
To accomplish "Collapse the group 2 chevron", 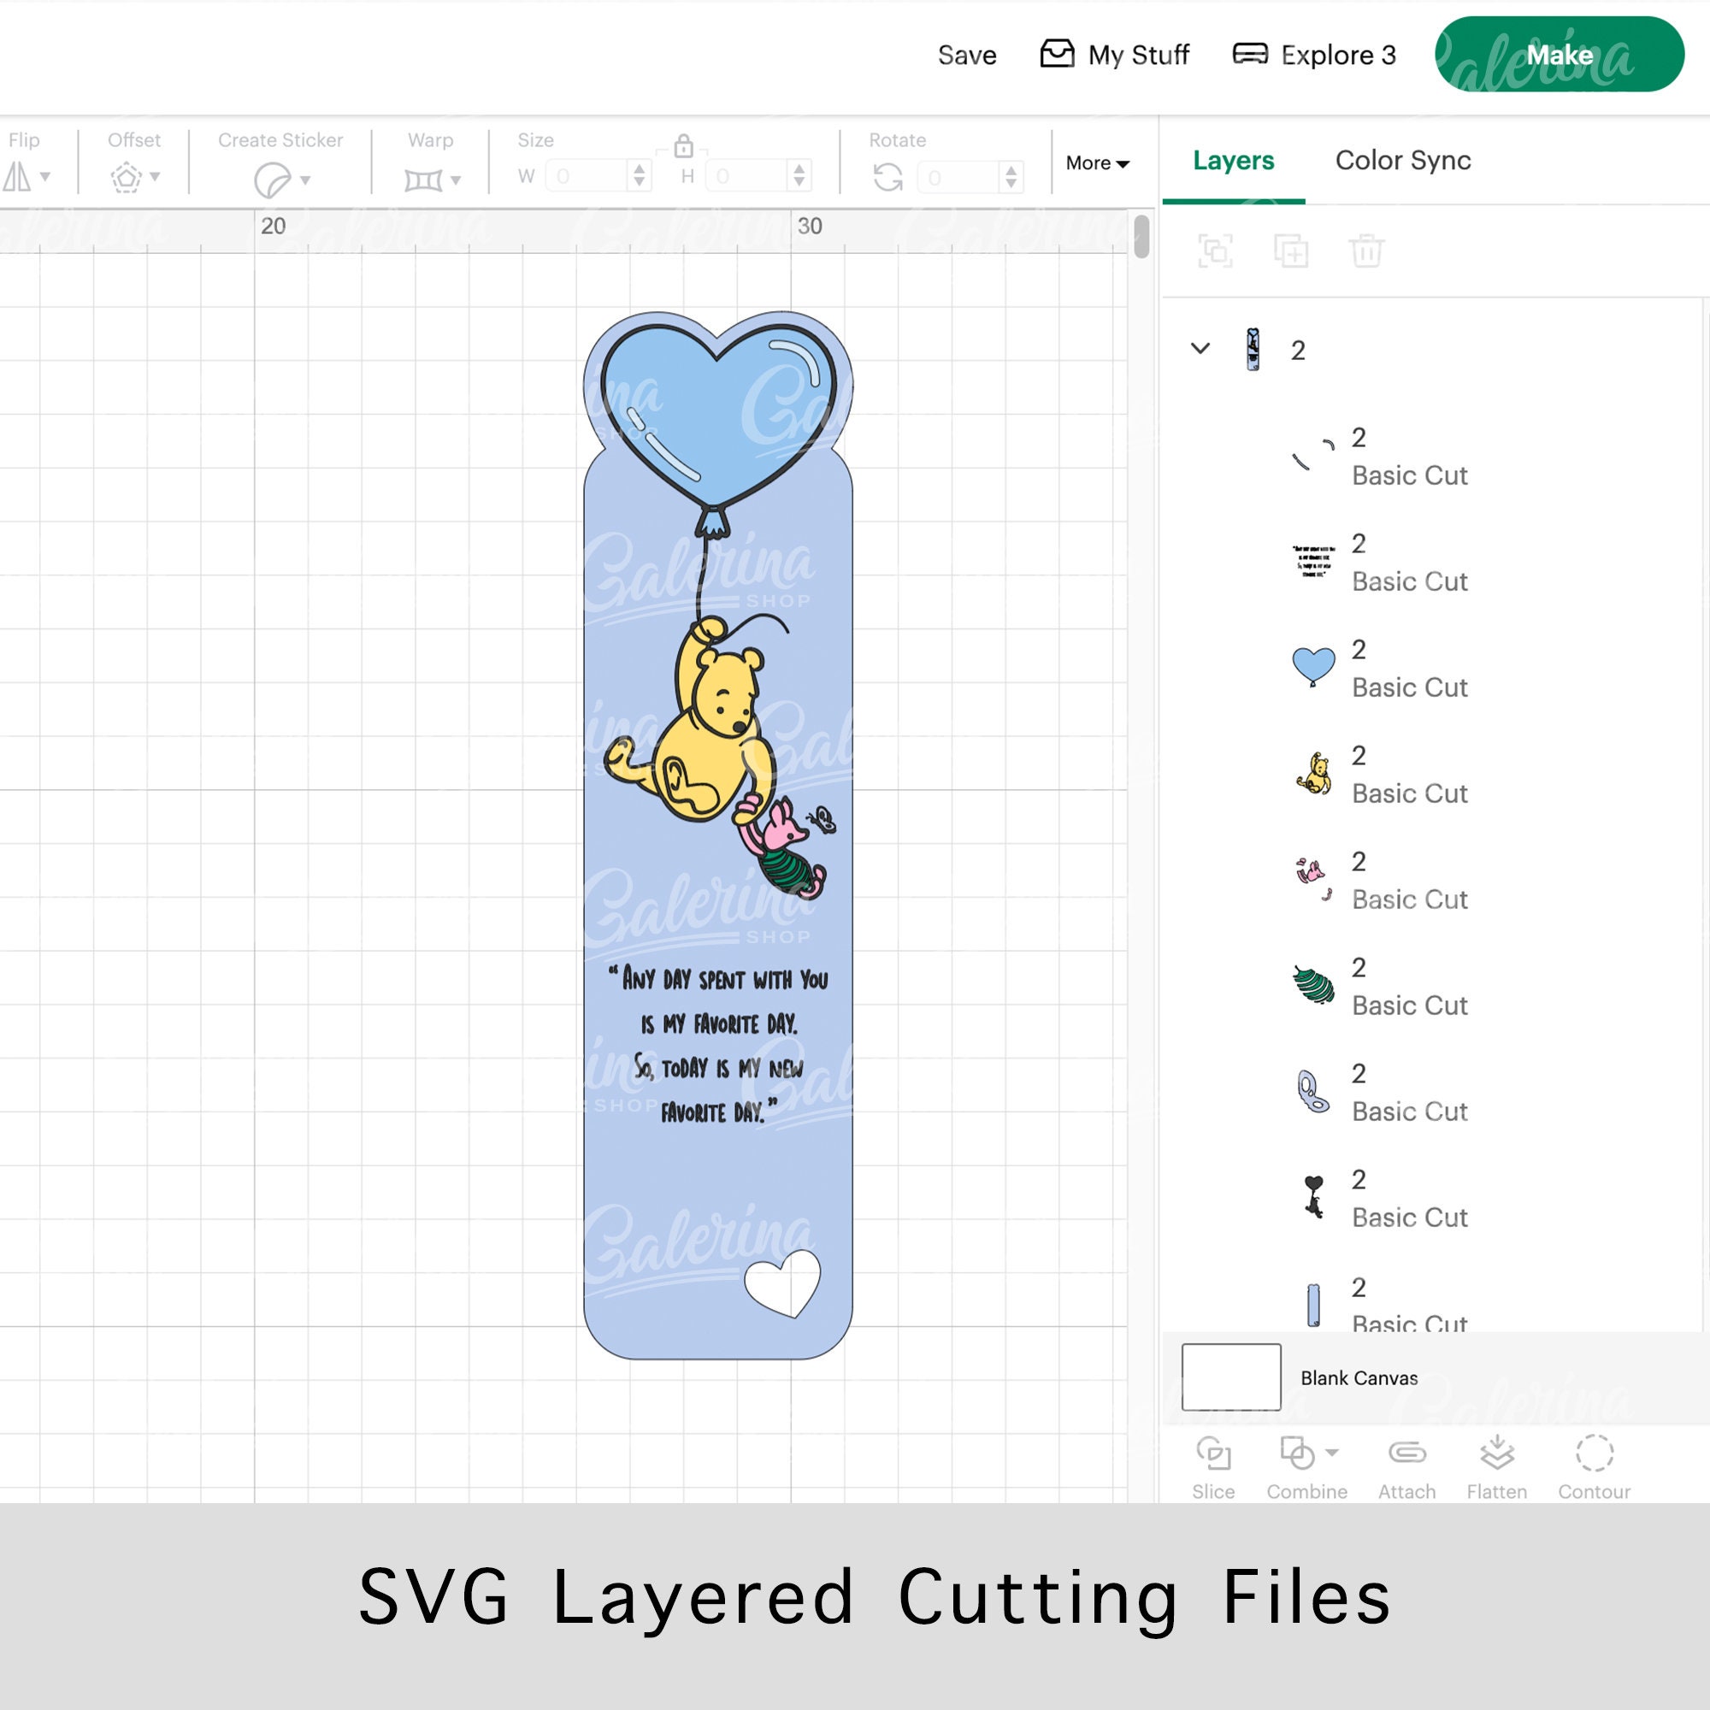I will [x=1200, y=349].
